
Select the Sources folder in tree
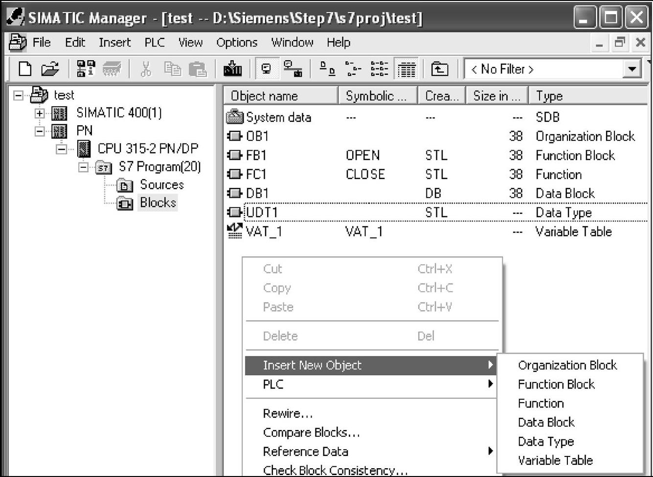coord(161,184)
